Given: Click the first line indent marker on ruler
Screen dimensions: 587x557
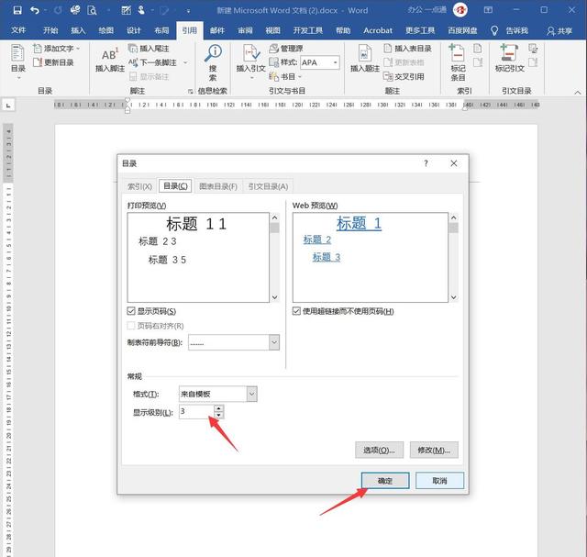Looking at the screenshot, I should tap(127, 100).
